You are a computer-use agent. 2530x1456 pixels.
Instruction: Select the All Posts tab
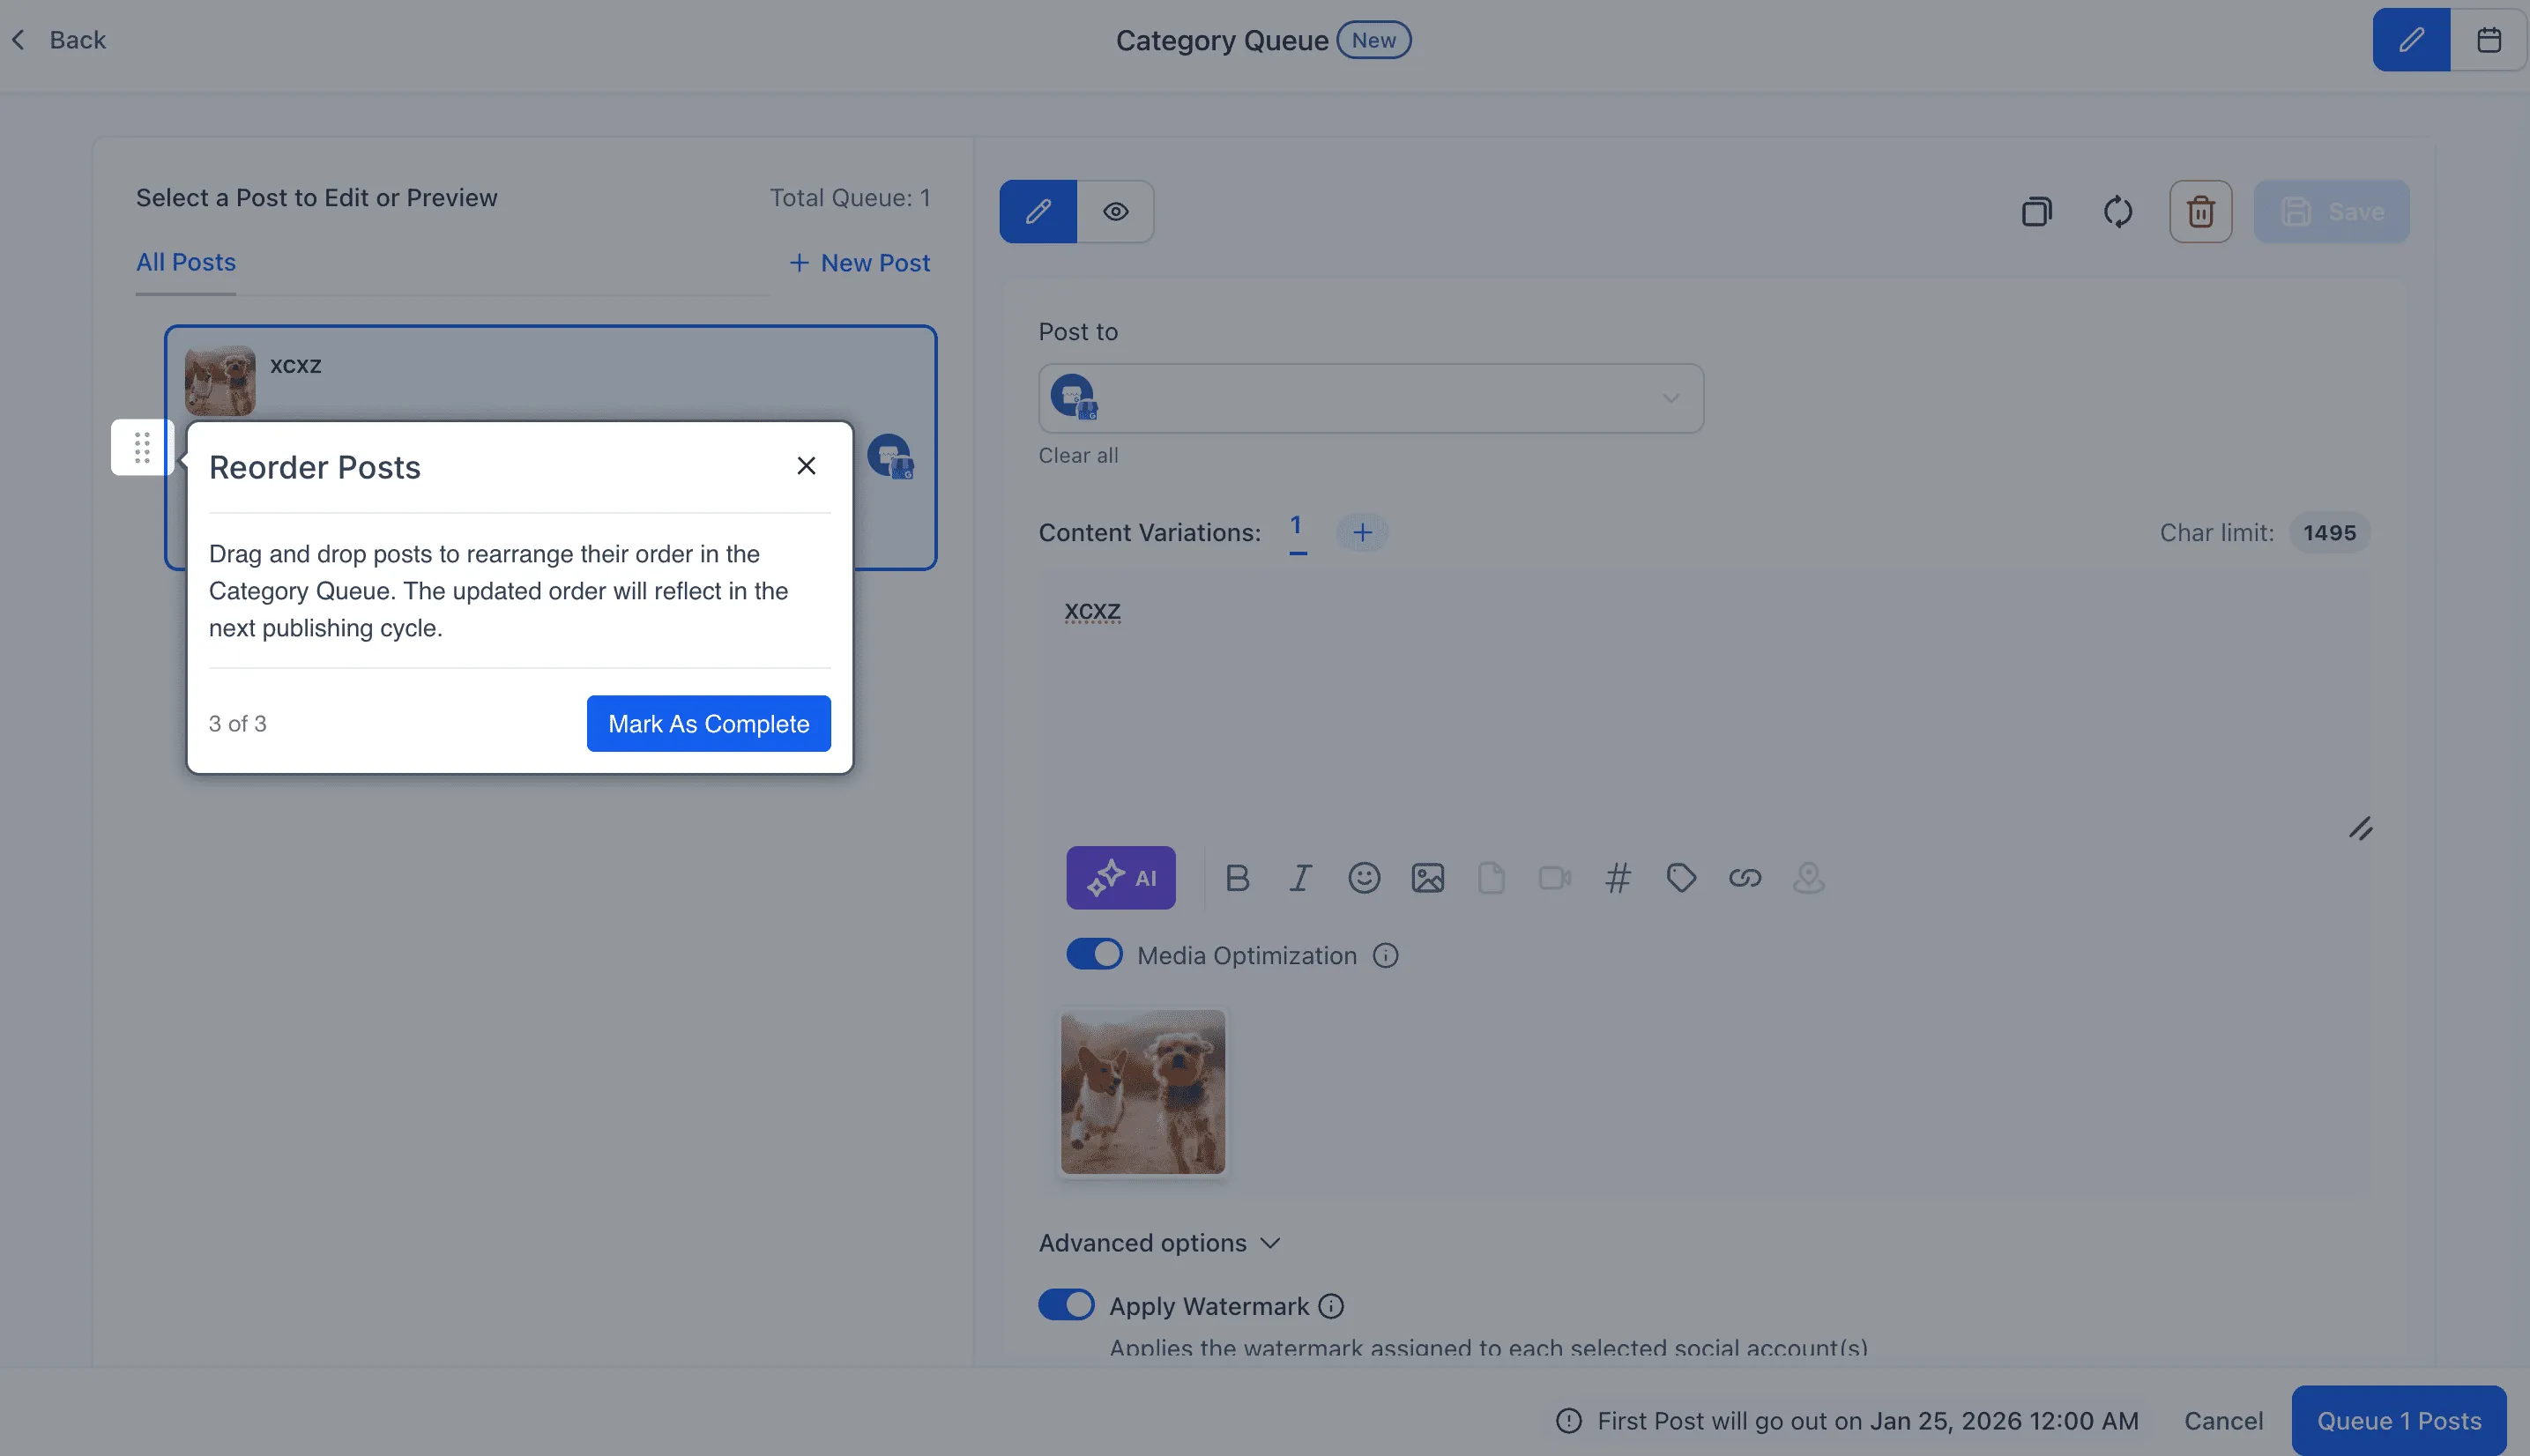186,262
